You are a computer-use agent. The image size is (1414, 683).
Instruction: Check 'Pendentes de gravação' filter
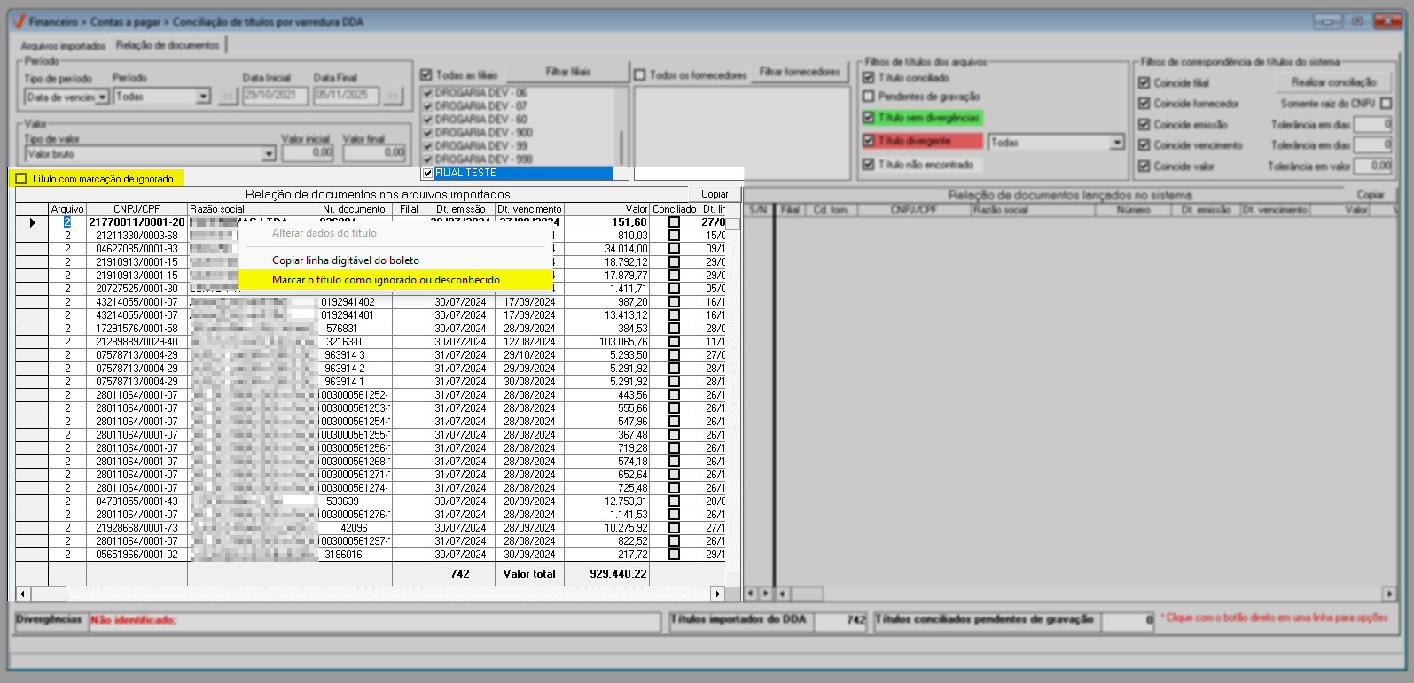(869, 97)
